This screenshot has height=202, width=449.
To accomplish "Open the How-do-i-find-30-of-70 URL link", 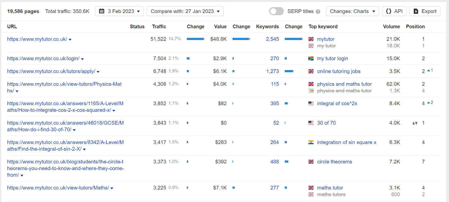I will coord(65,126).
